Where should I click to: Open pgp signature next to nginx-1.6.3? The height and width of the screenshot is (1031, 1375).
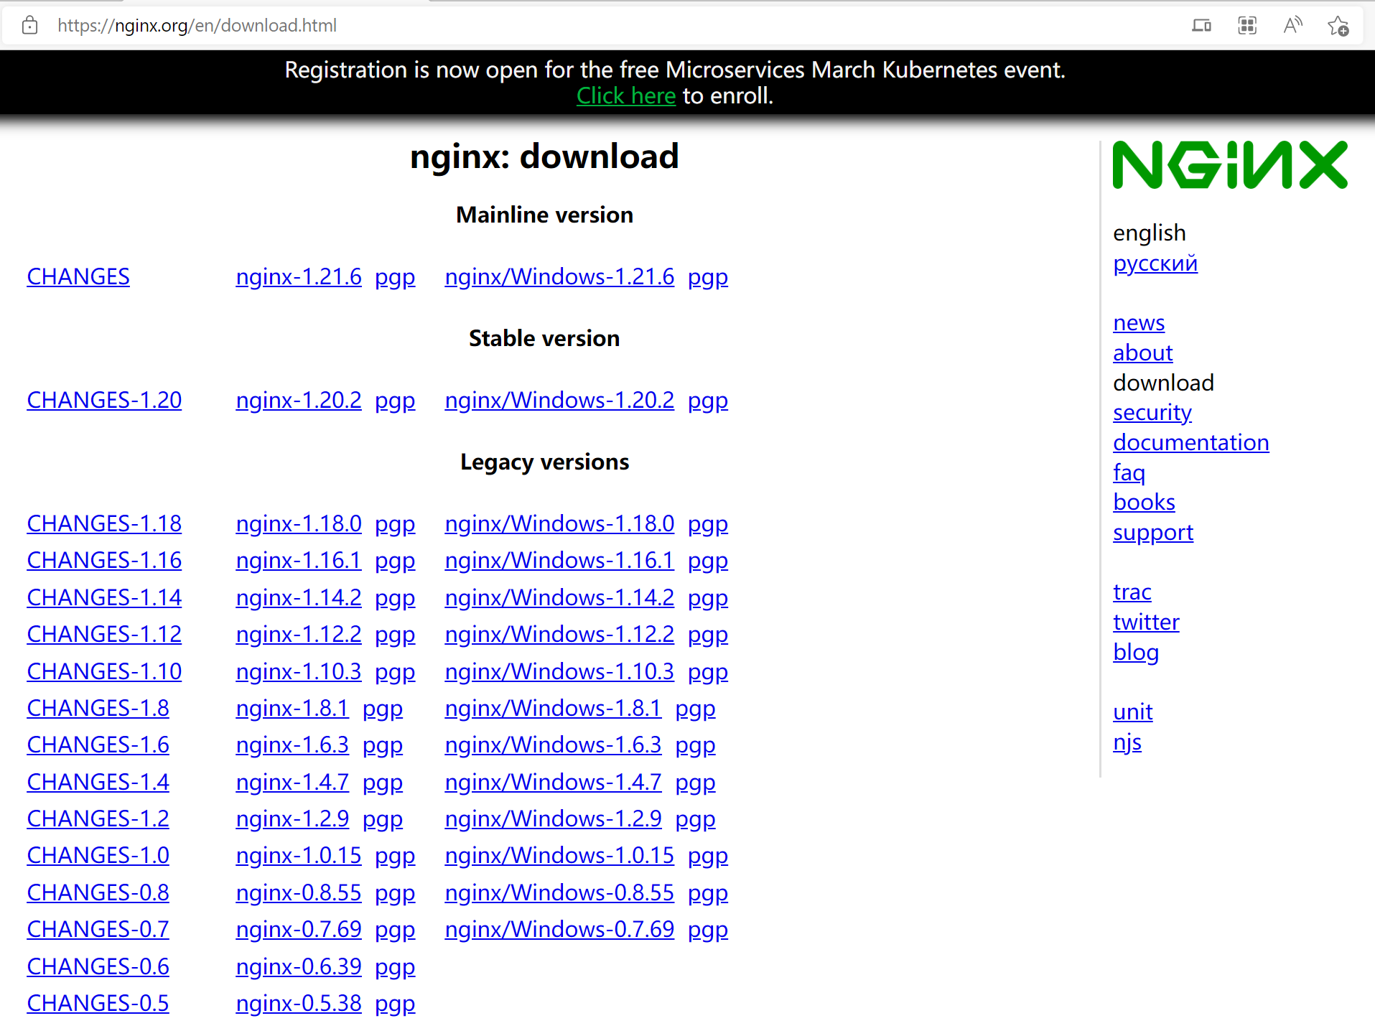383,746
